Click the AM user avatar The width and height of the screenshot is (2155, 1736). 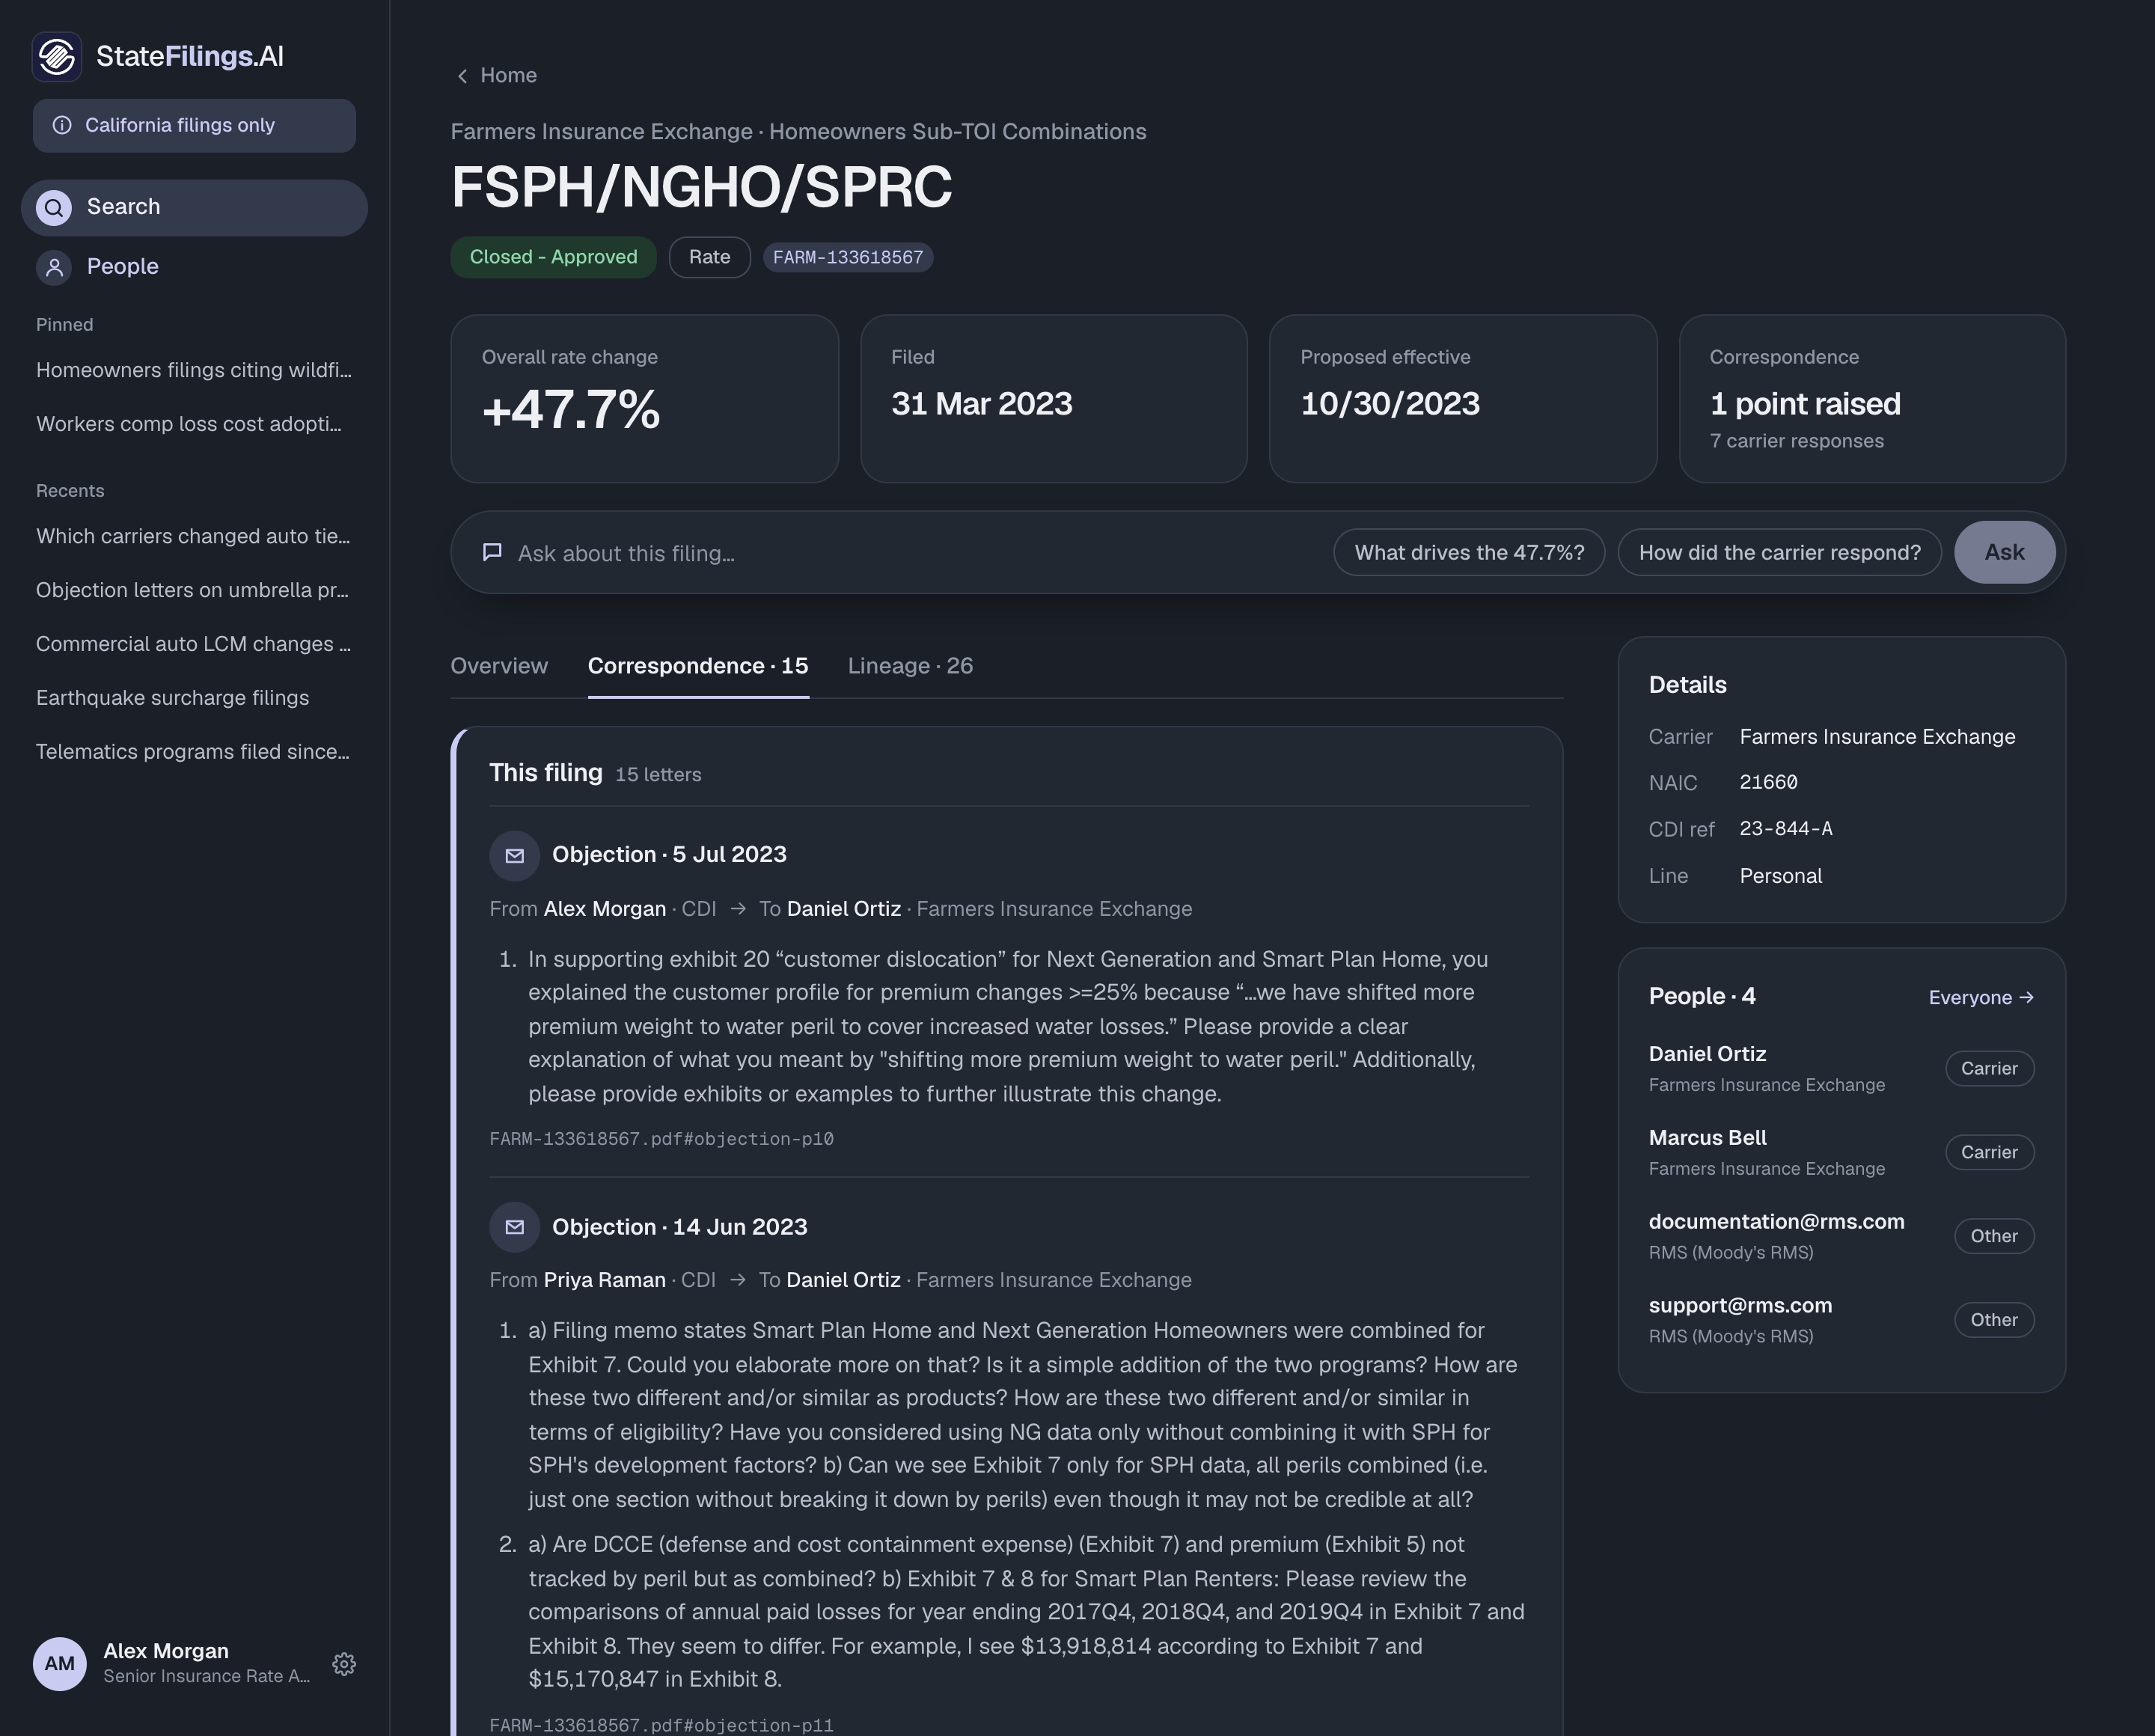(59, 1663)
